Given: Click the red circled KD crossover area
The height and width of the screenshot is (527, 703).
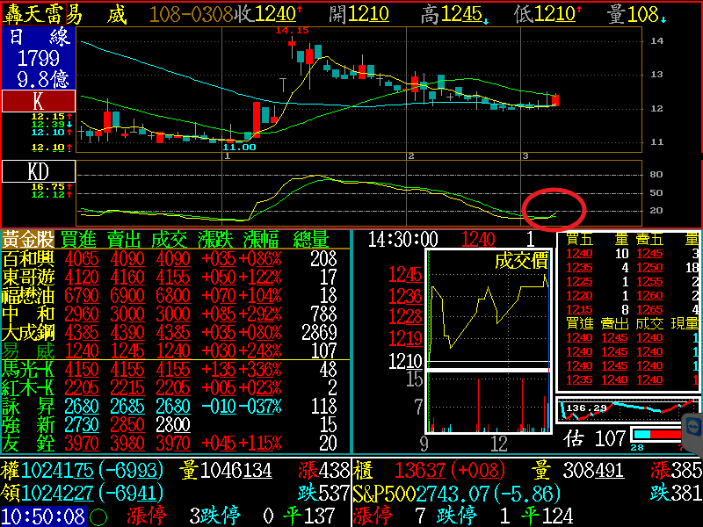Looking at the screenshot, I should tap(554, 207).
